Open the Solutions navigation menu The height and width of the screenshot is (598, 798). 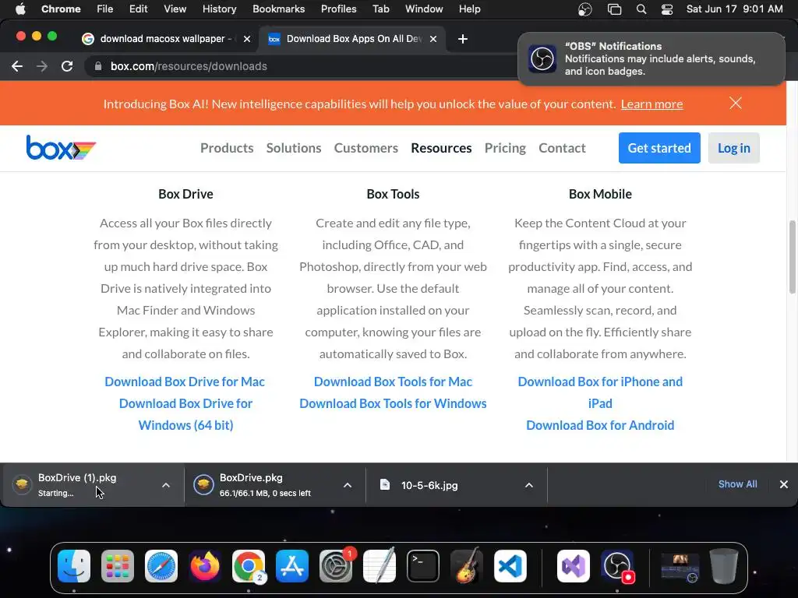coord(294,148)
